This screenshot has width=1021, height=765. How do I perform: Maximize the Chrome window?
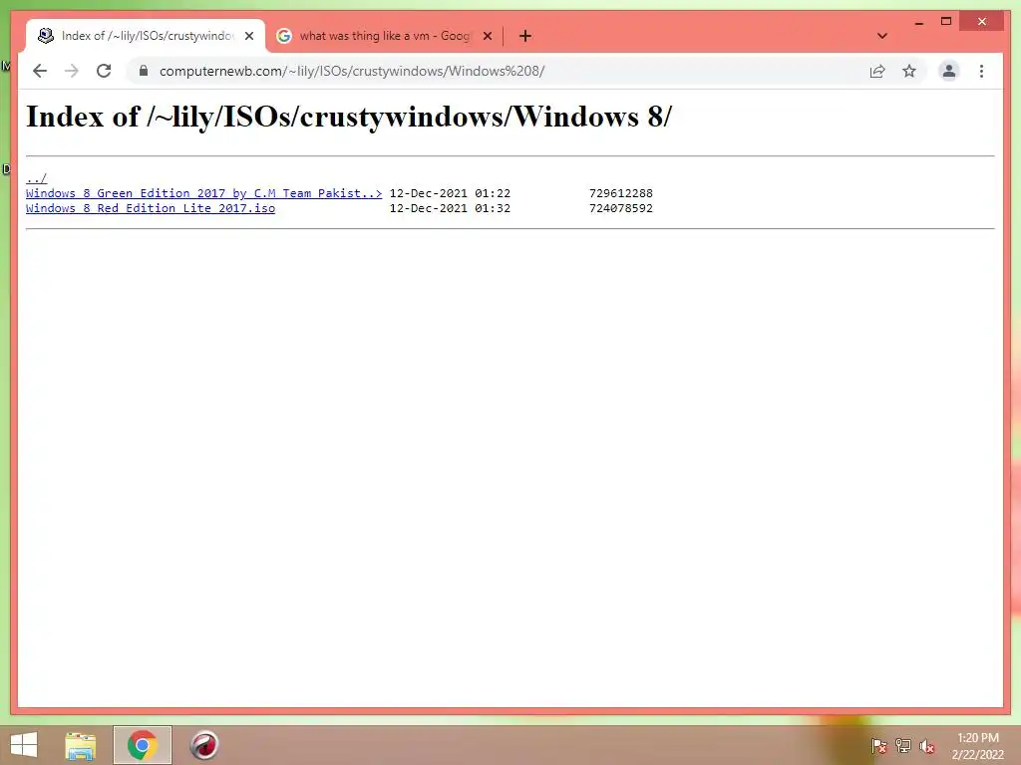946,22
